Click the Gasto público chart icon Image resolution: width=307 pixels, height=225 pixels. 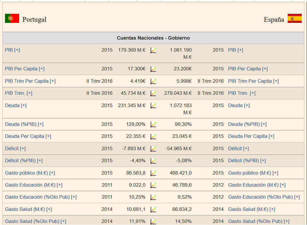pos(153,173)
